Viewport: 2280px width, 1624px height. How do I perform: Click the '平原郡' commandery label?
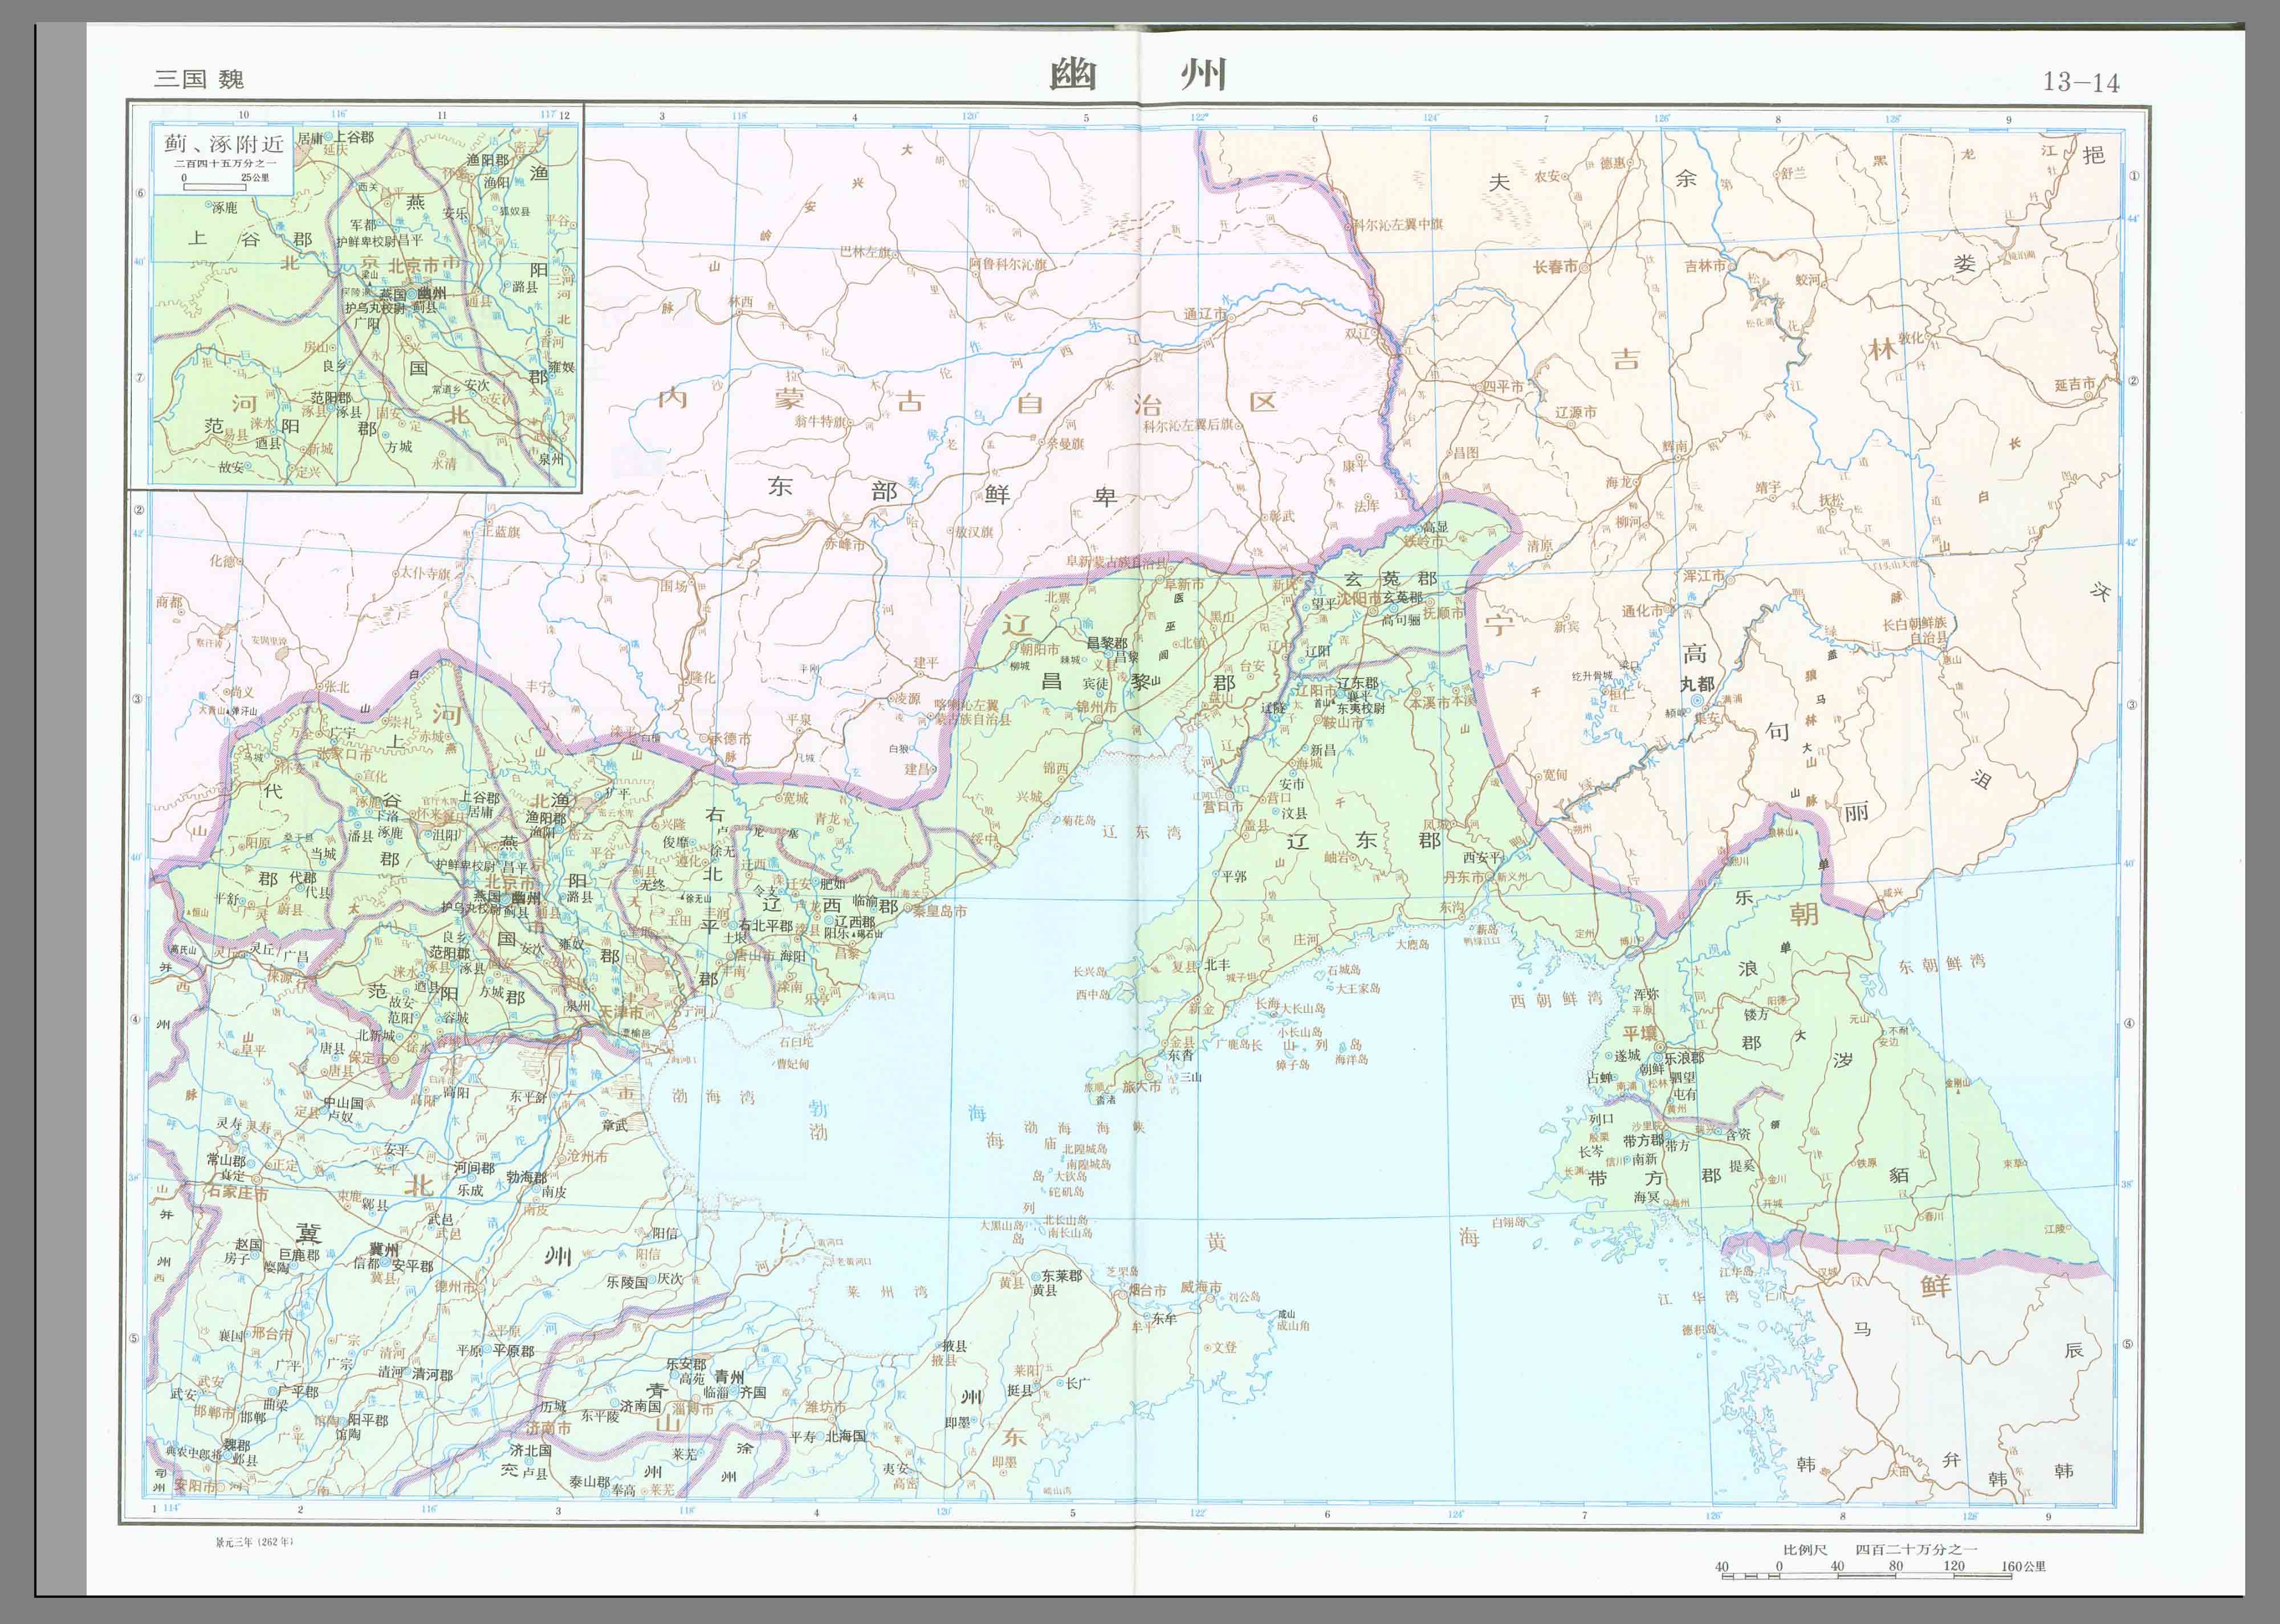coord(513,1350)
